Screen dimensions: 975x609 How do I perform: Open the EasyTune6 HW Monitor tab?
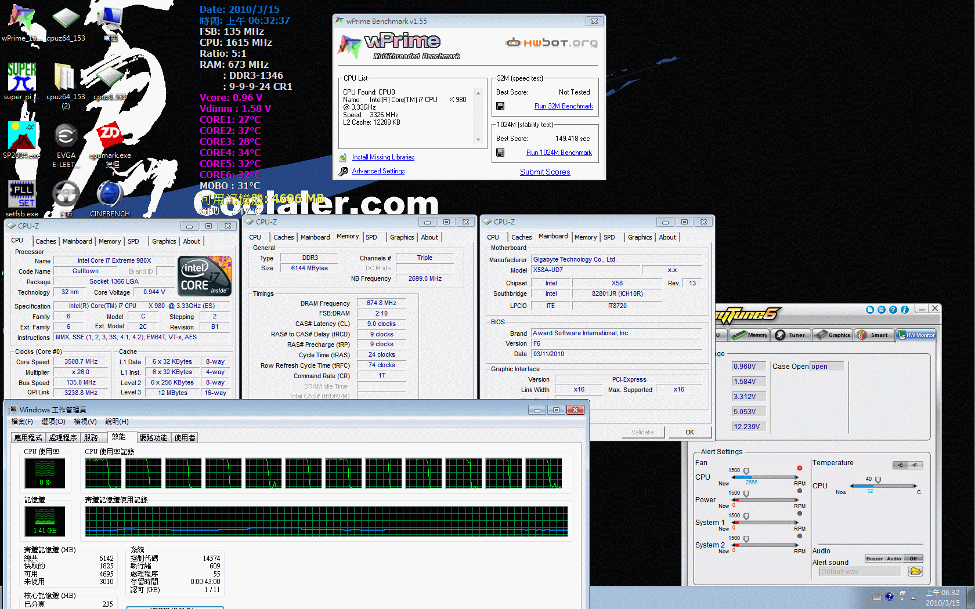pos(916,335)
